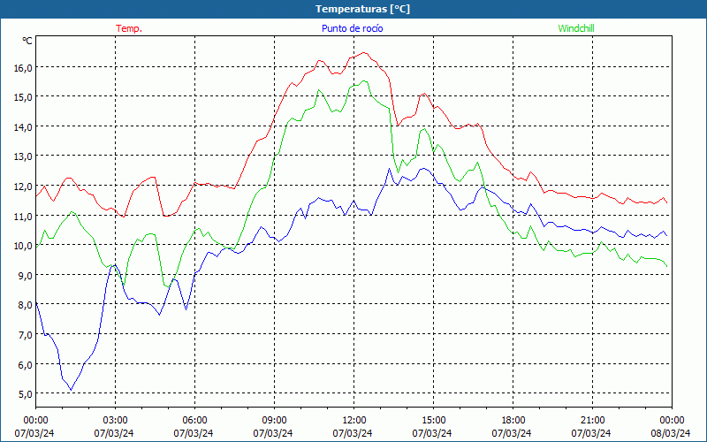Click the 03:00 time axis label

pos(115,421)
